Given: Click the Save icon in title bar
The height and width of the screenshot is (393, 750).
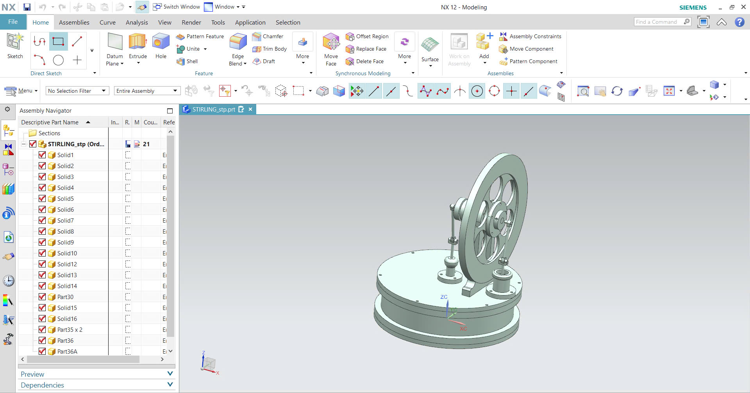Looking at the screenshot, I should 27,7.
